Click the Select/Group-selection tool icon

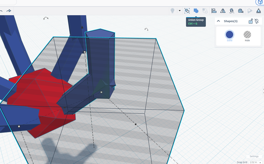pos(187,11)
